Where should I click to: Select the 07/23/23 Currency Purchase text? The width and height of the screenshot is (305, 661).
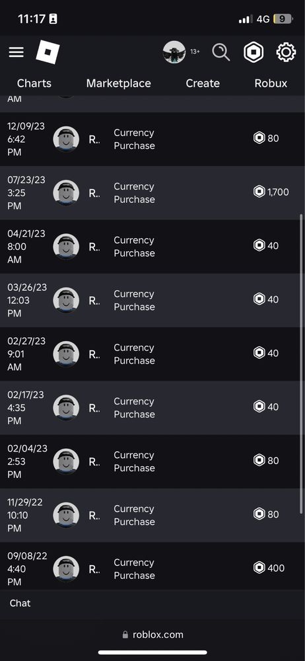(x=135, y=192)
